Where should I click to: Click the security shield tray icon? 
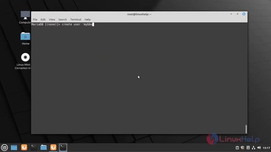(243, 148)
